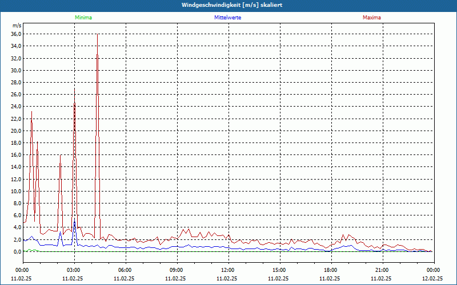Viewport: 457px width, 285px height.
Task: Click the 4,0 y-axis value
Action: (x=18, y=227)
